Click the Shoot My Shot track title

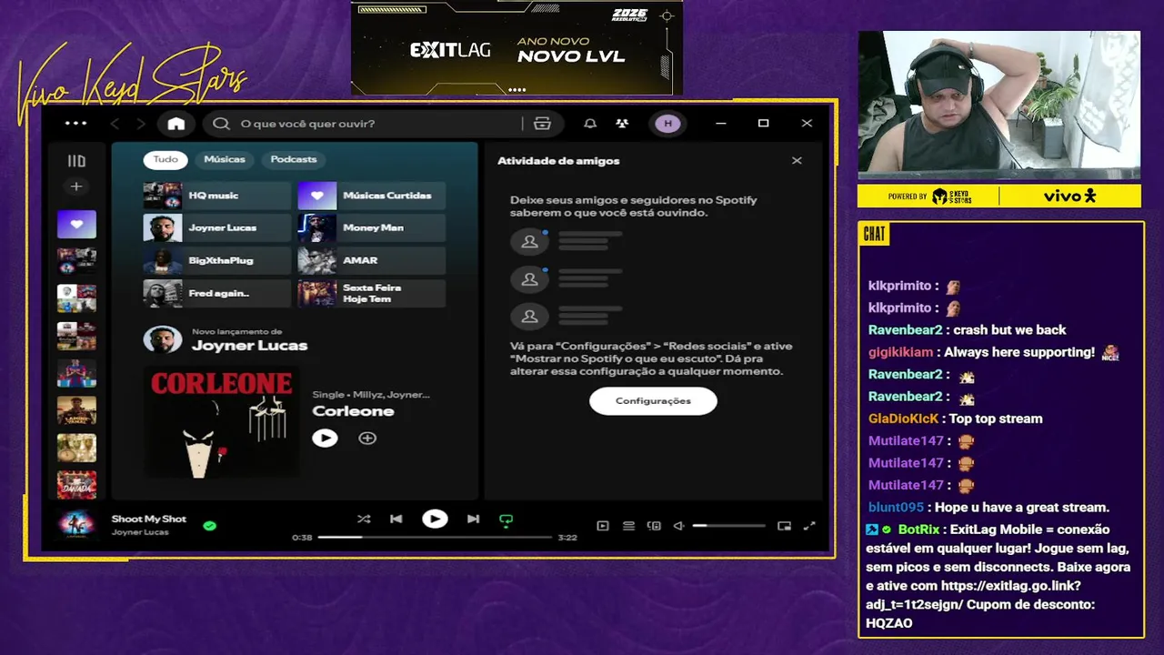click(x=149, y=519)
